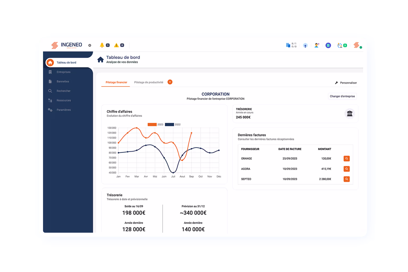Click the INGENEO logo

point(67,45)
